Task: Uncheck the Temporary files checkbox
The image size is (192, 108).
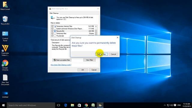Action: [52, 33]
